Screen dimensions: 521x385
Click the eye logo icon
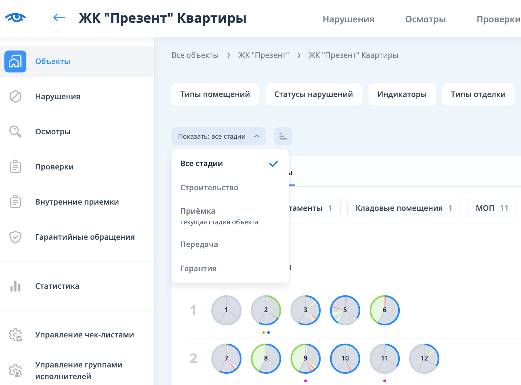coord(15,18)
